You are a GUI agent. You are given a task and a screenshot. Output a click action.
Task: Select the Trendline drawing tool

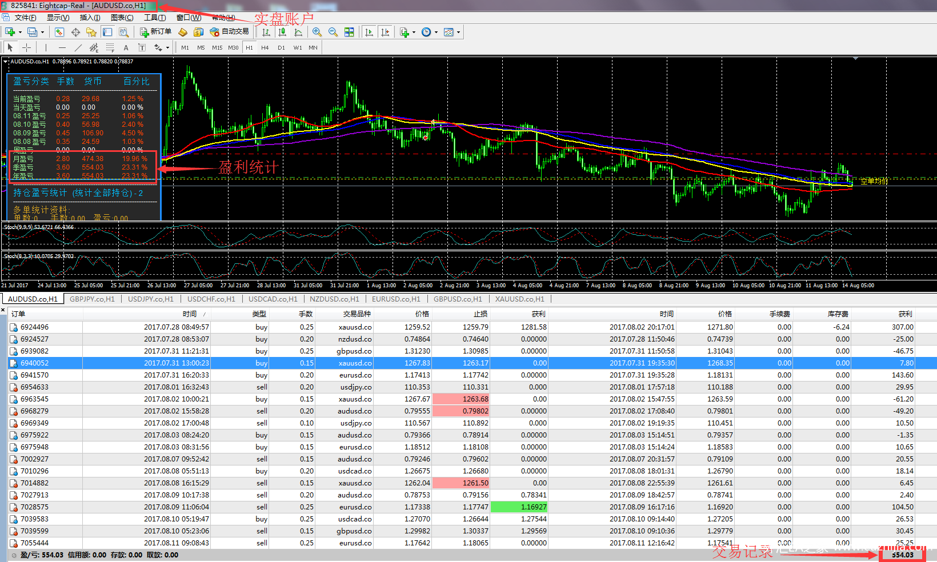pyautogui.click(x=78, y=48)
